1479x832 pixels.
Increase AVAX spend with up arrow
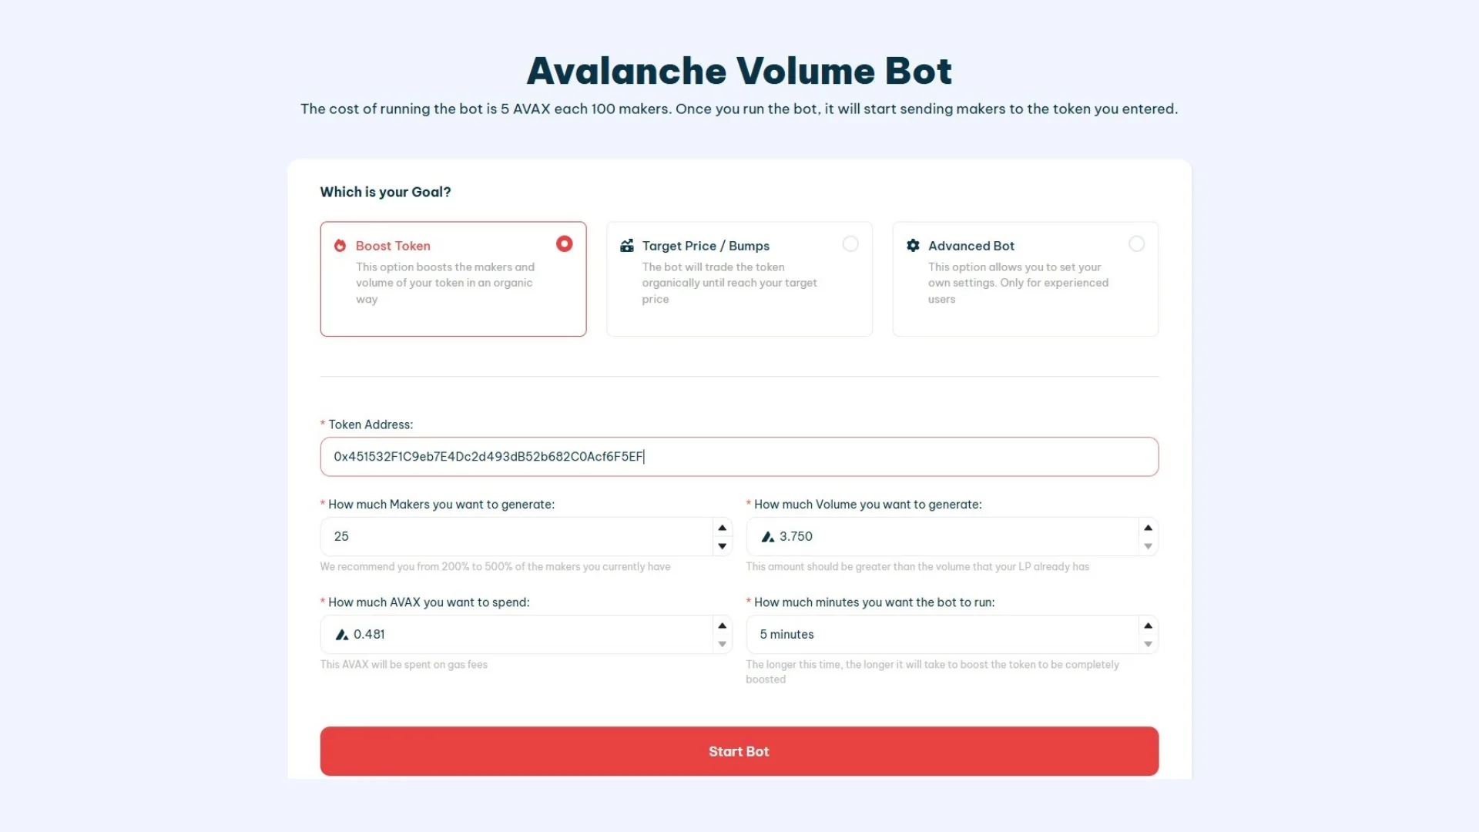[x=723, y=626]
